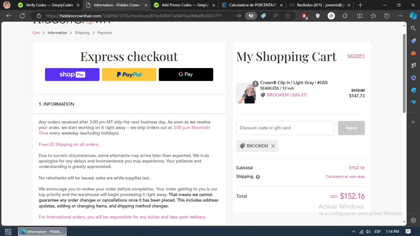This screenshot has width=420, height=236.
Task: Open Windows task view icon
Action: pos(8,232)
